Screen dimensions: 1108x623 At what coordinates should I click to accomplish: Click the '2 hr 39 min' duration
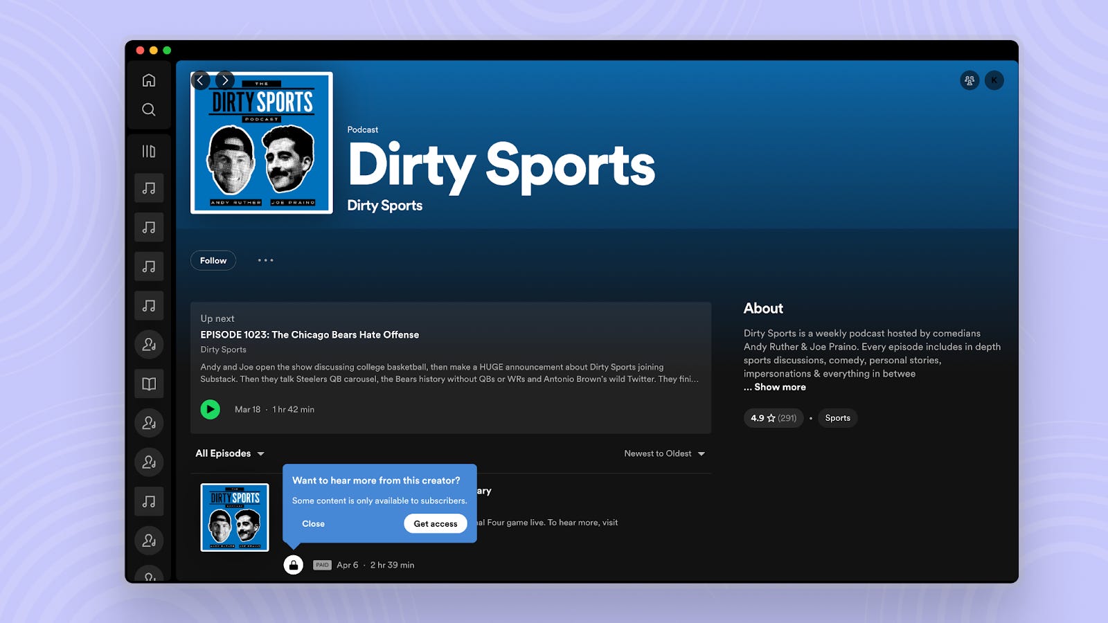coord(393,565)
